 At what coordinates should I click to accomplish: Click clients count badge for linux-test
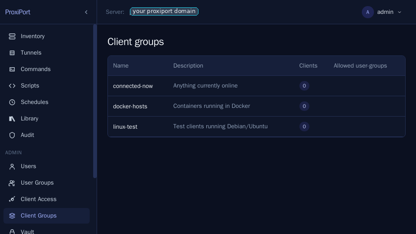pos(304,127)
